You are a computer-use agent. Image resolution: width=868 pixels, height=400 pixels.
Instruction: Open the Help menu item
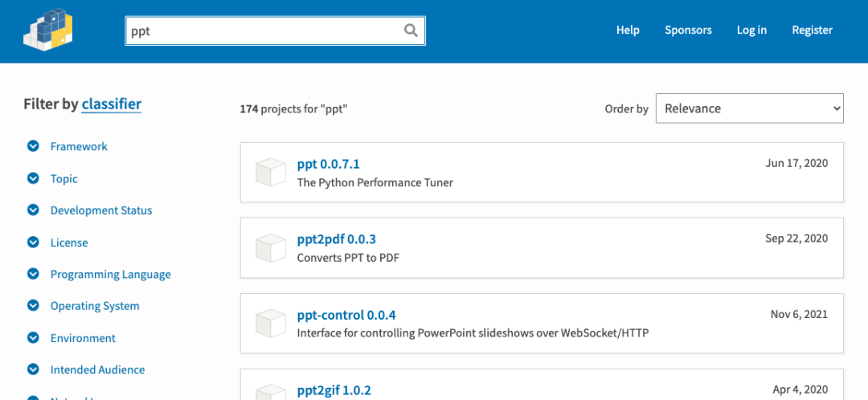pos(628,31)
